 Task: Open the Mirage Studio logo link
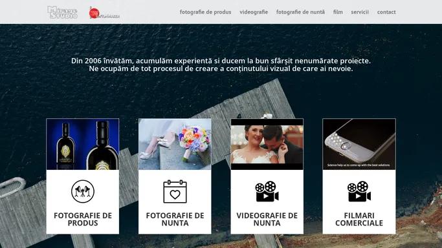point(62,12)
